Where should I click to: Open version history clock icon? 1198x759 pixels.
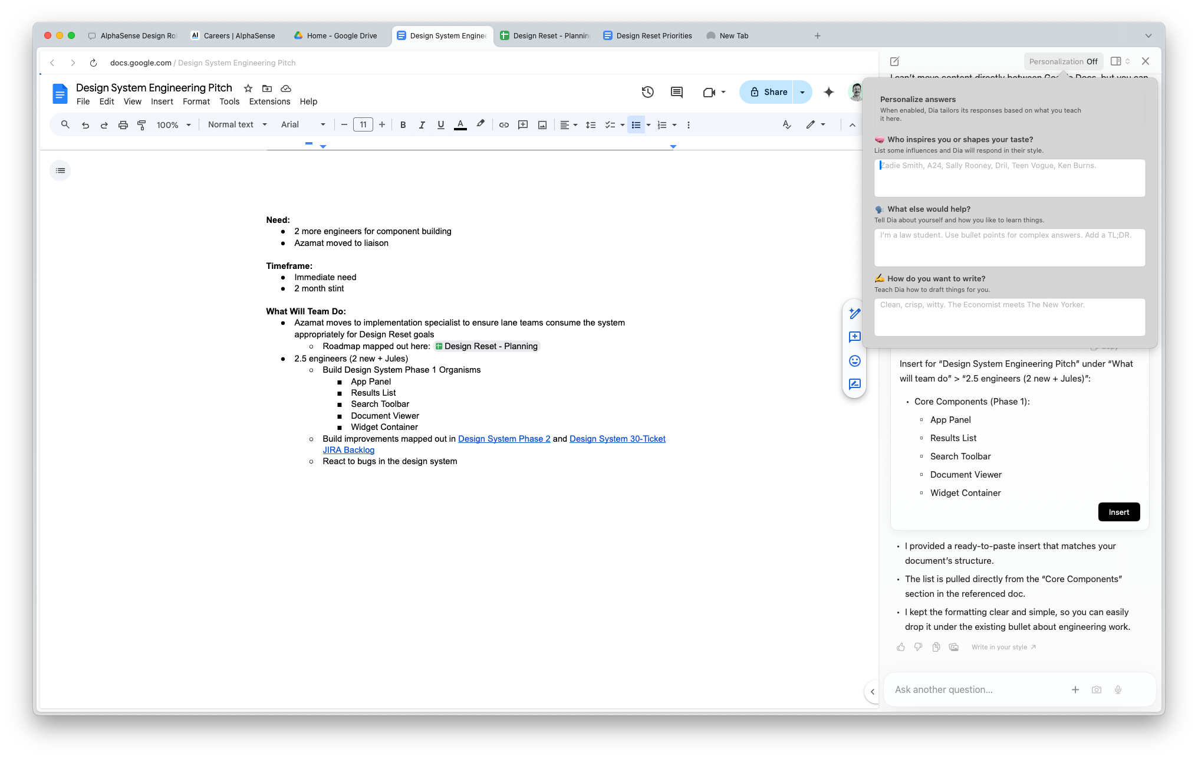tap(647, 92)
